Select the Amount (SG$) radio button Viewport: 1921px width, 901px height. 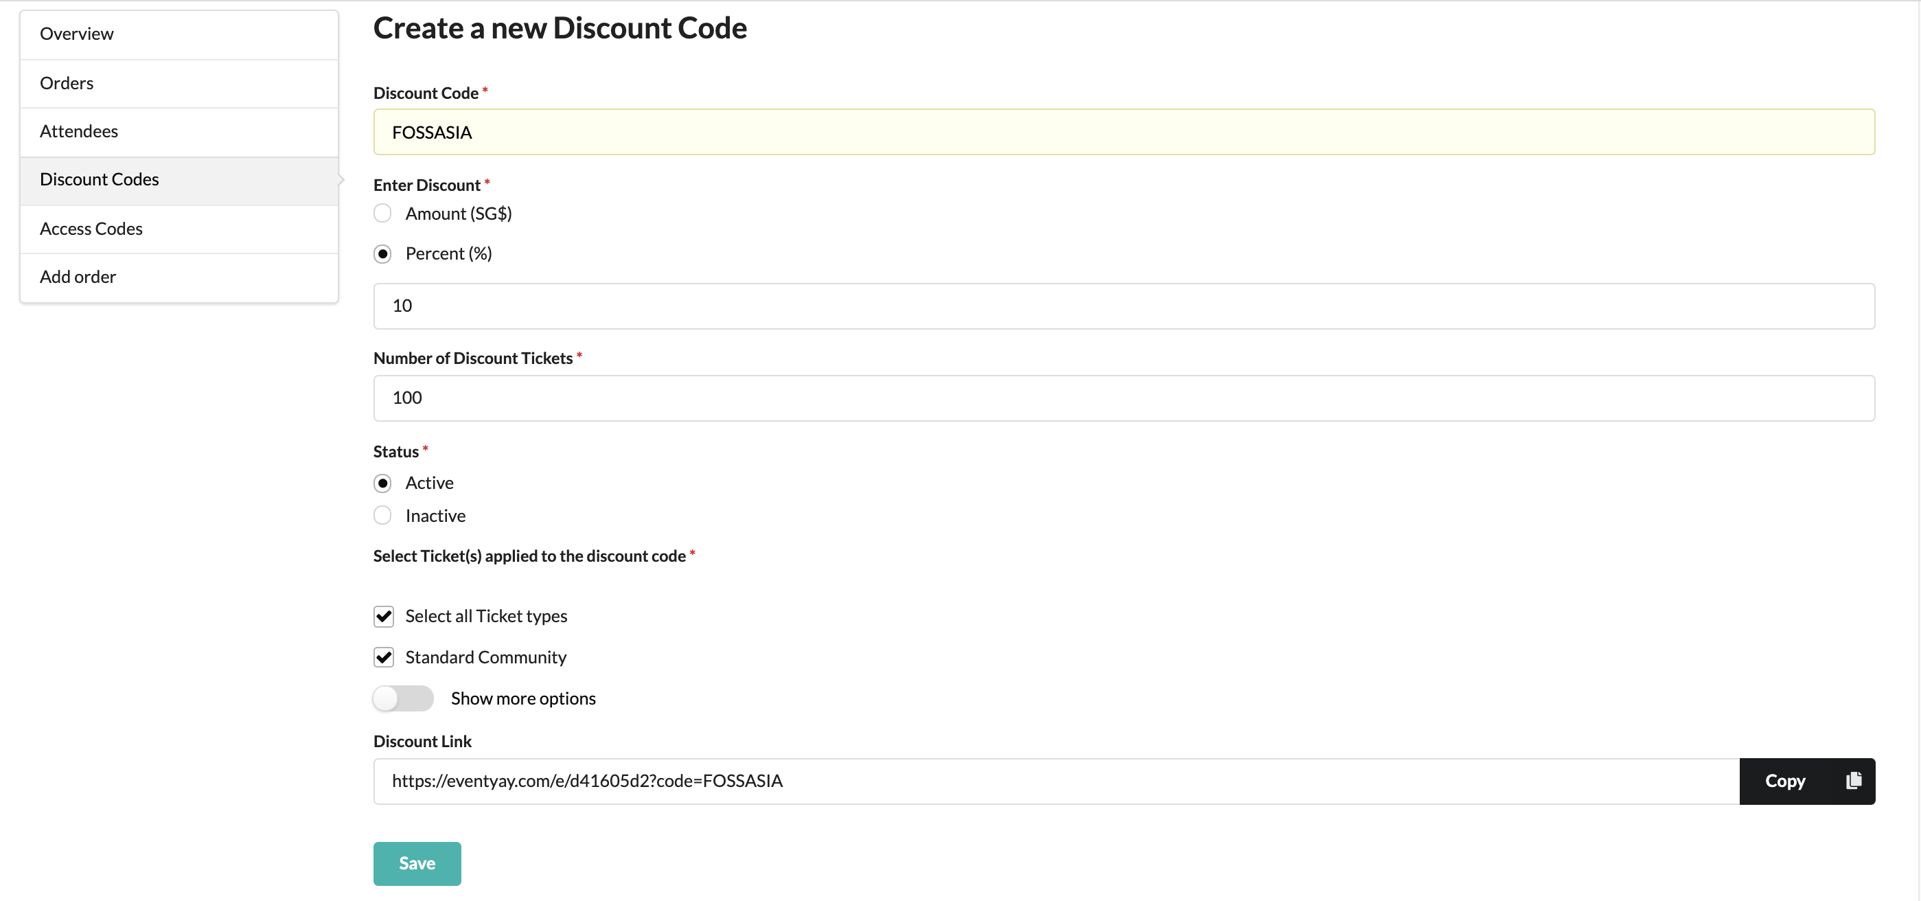pyautogui.click(x=382, y=214)
